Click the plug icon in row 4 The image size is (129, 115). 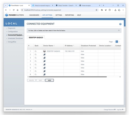point(45,61)
